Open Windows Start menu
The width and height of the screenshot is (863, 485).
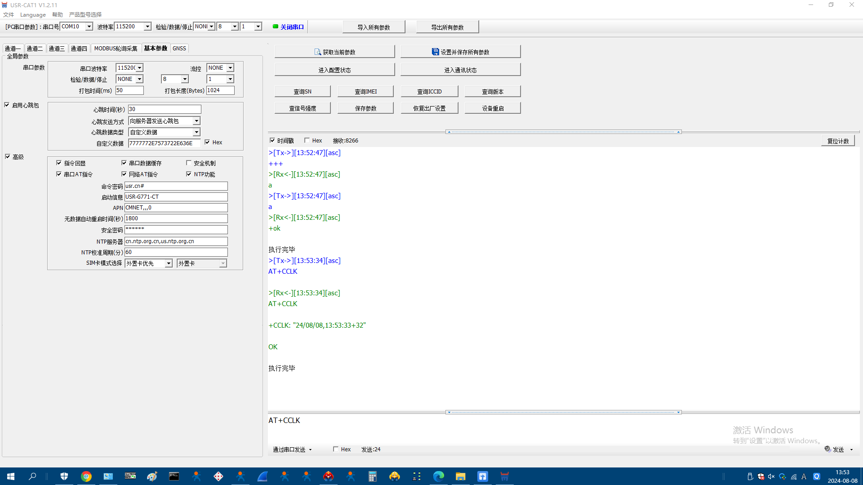(x=11, y=476)
